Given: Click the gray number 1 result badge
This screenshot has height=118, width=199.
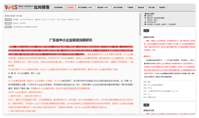Looking at the screenshot, I should point(146,31).
